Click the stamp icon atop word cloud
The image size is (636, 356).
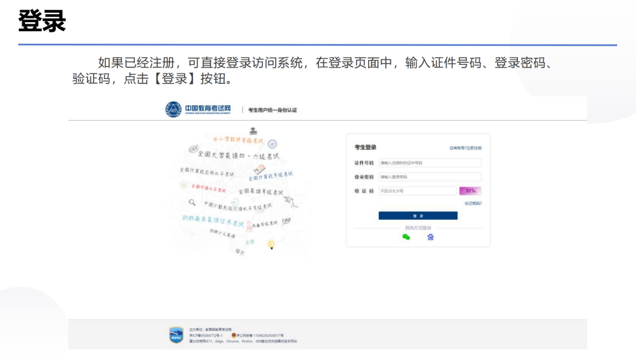[254, 131]
